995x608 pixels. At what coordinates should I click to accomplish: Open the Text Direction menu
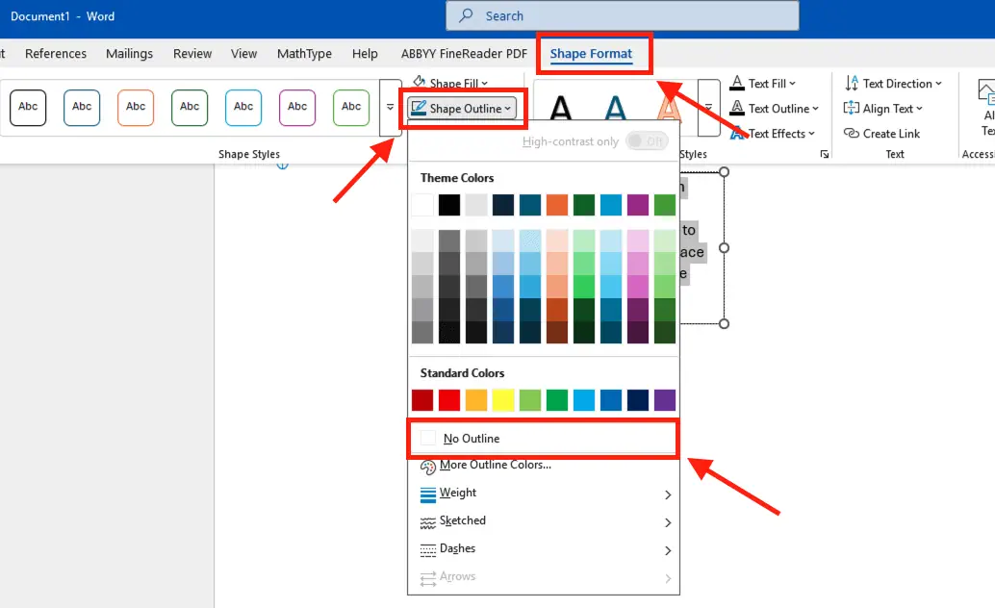(x=893, y=83)
